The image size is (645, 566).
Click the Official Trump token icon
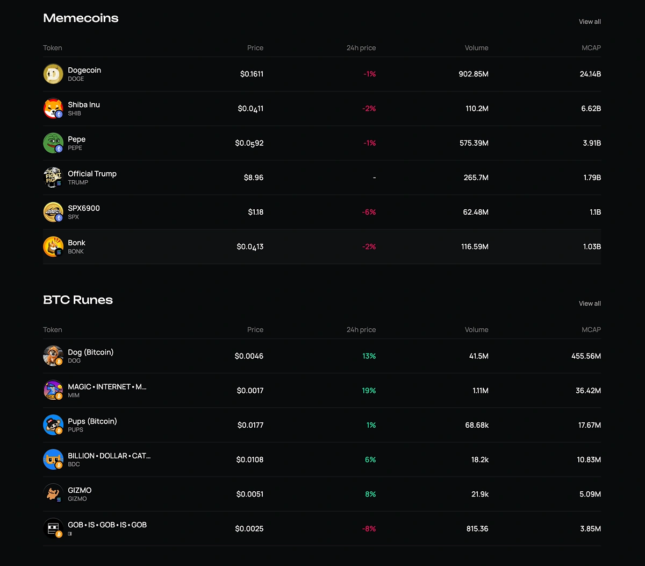click(x=53, y=177)
